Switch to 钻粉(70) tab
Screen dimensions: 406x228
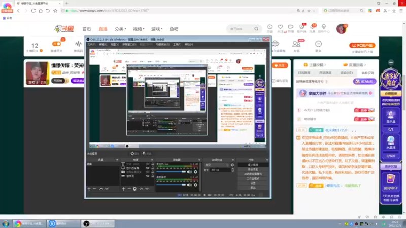click(x=367, y=73)
